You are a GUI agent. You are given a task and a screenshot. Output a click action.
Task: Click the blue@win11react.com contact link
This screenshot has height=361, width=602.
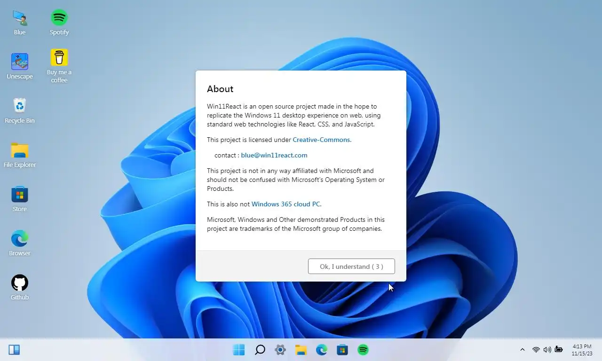coord(274,155)
